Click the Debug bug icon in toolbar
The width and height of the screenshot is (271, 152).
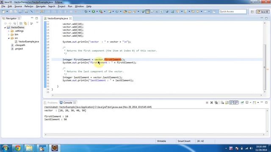click(x=86, y=11)
